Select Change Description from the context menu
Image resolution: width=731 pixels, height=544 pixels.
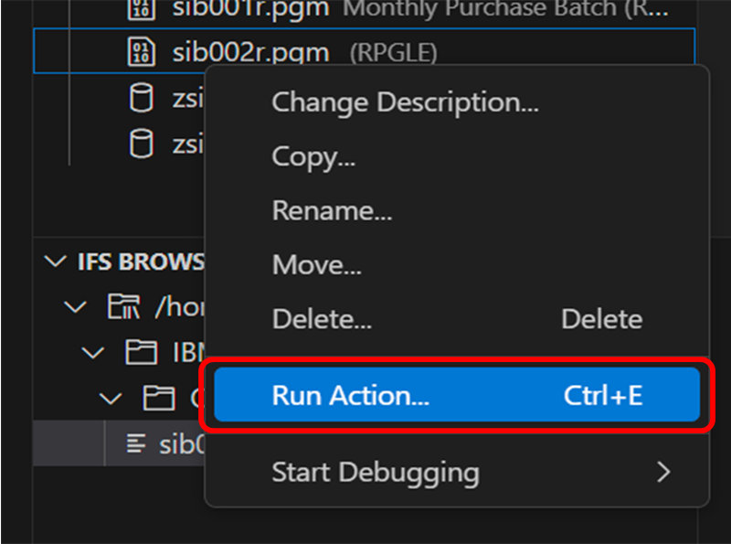pyautogui.click(x=406, y=101)
